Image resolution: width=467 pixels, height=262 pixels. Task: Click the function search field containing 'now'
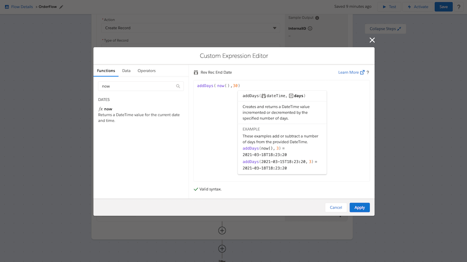click(141, 86)
